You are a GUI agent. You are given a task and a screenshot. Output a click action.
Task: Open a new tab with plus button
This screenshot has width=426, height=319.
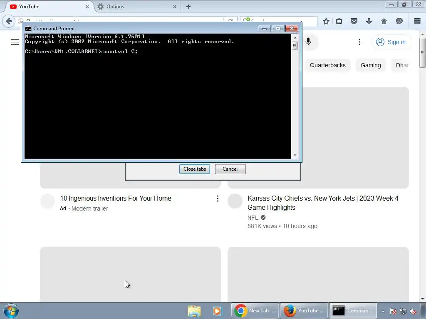click(x=188, y=7)
